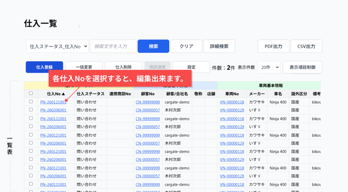
Task: Open 表示項目制御 column display control
Action: pyautogui.click(x=302, y=67)
